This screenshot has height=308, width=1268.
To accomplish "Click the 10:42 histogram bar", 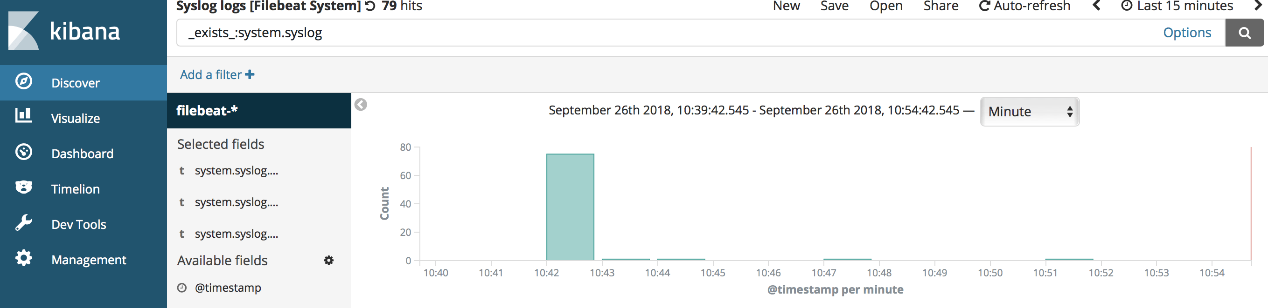I will pyautogui.click(x=570, y=207).
